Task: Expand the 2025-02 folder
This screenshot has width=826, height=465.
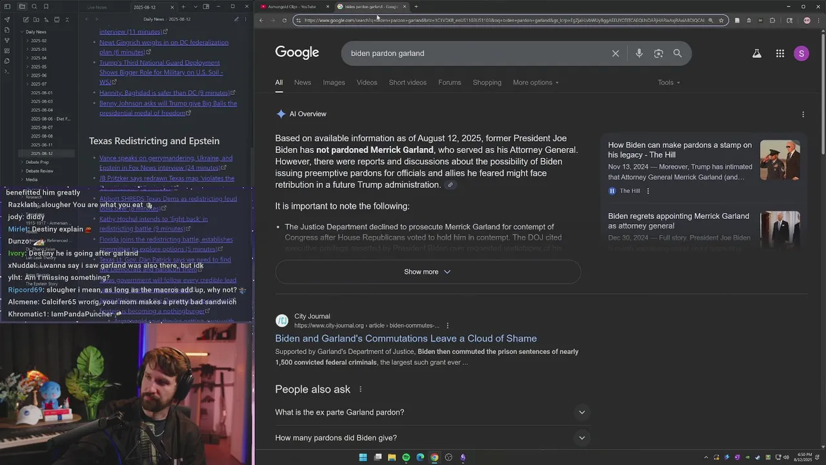Action: [39, 41]
